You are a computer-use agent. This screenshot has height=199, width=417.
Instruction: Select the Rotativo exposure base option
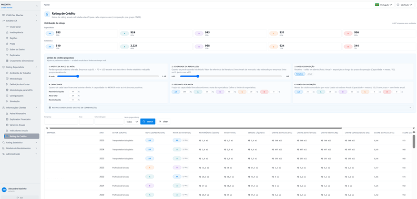point(300,74)
